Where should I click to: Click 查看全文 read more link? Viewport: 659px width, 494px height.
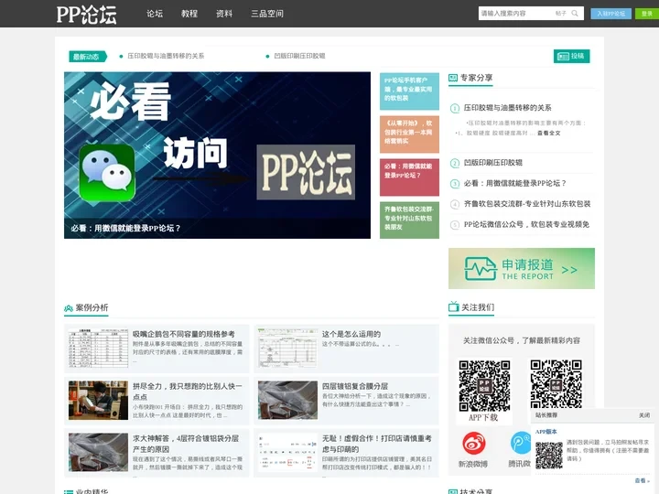point(548,133)
